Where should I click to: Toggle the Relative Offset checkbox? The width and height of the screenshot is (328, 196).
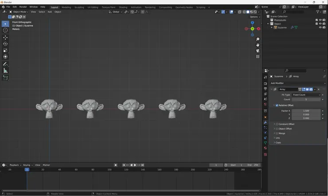(x=277, y=106)
